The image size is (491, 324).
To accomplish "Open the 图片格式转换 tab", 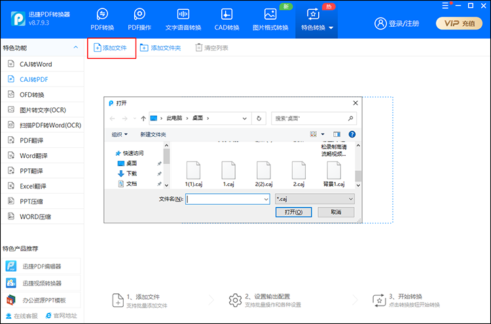I will [270, 20].
